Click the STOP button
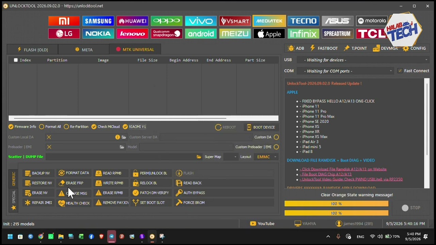This screenshot has height=245, width=436. point(411,208)
